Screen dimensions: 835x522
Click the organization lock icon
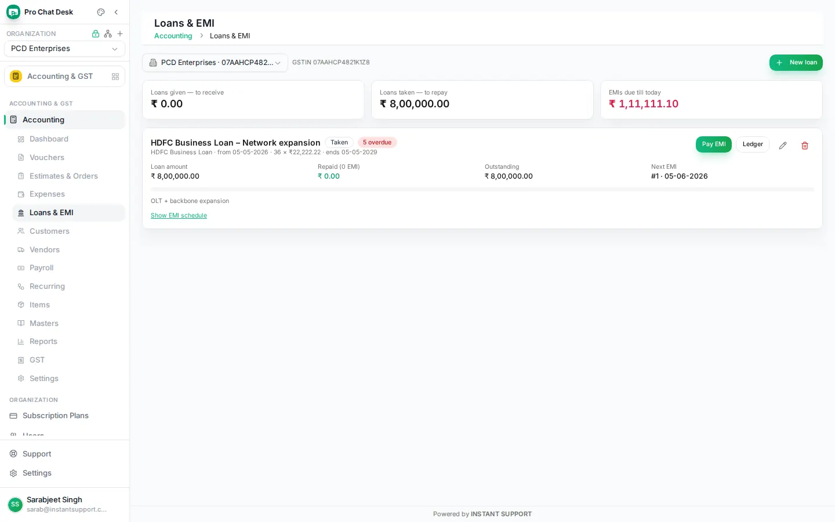pos(96,34)
